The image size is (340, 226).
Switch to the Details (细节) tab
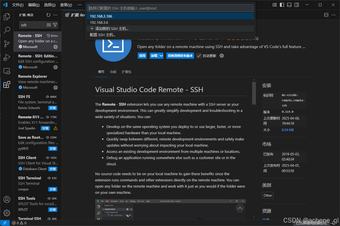pyautogui.click(x=101, y=72)
